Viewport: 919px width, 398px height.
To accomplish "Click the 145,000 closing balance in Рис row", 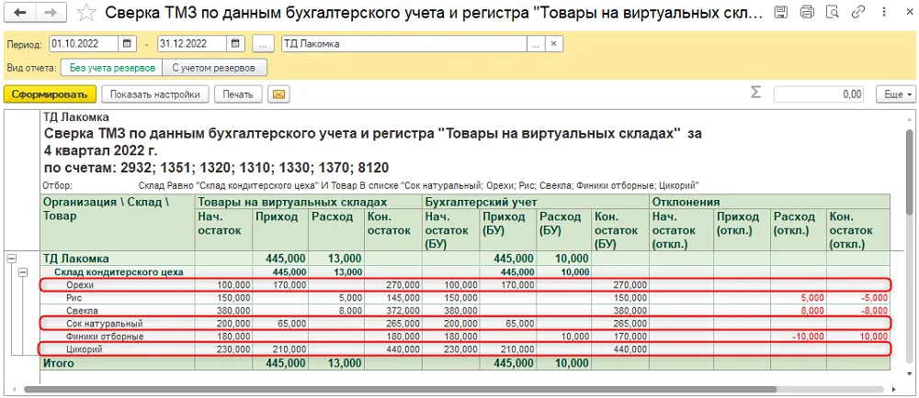I will [x=403, y=297].
